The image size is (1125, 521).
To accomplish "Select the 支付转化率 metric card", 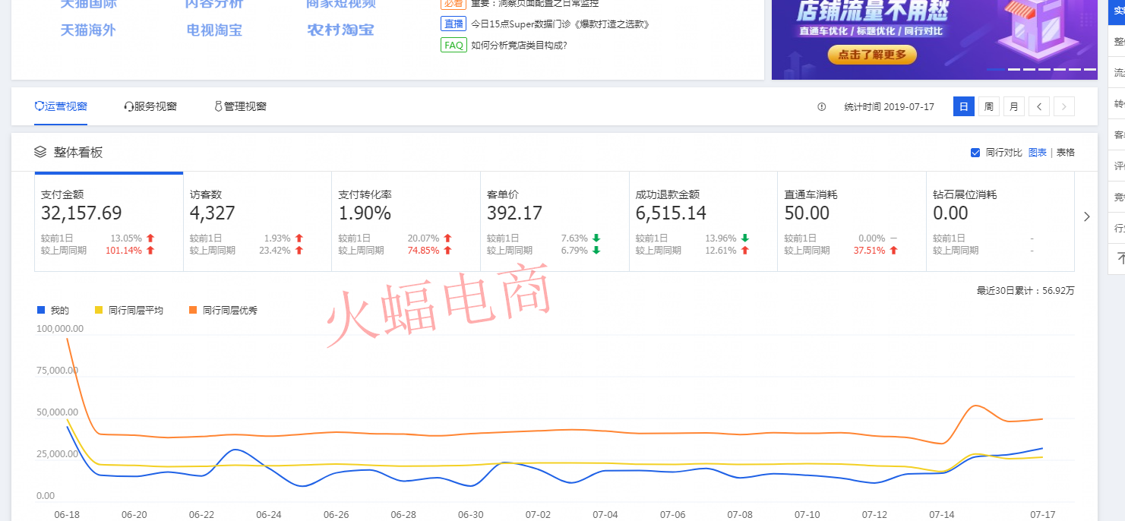I will click(x=406, y=222).
